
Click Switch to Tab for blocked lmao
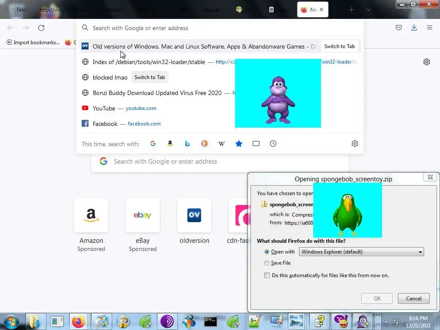tap(150, 77)
